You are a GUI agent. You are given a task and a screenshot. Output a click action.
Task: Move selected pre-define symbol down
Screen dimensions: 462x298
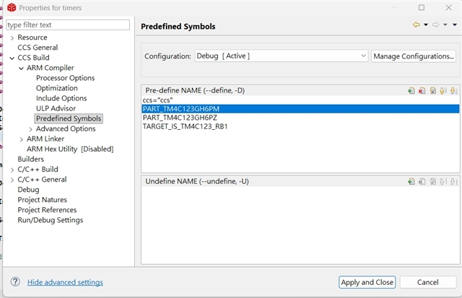453,91
